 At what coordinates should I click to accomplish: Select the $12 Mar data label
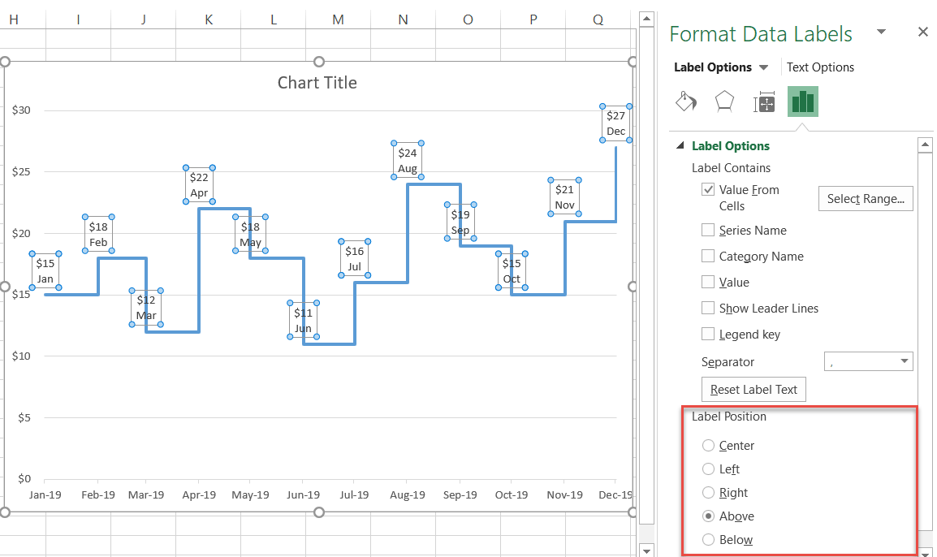coord(146,307)
